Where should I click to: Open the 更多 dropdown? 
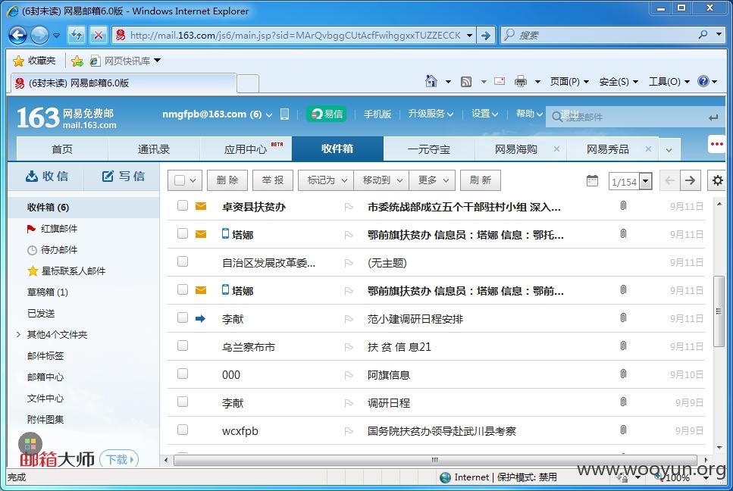coord(432,180)
